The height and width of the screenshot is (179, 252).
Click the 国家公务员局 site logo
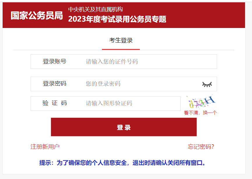(37, 15)
